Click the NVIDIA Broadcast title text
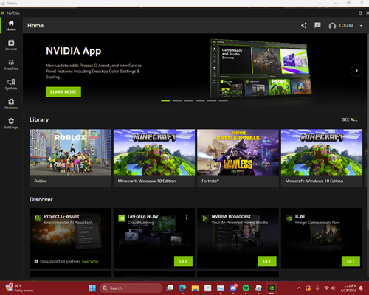 click(x=231, y=216)
